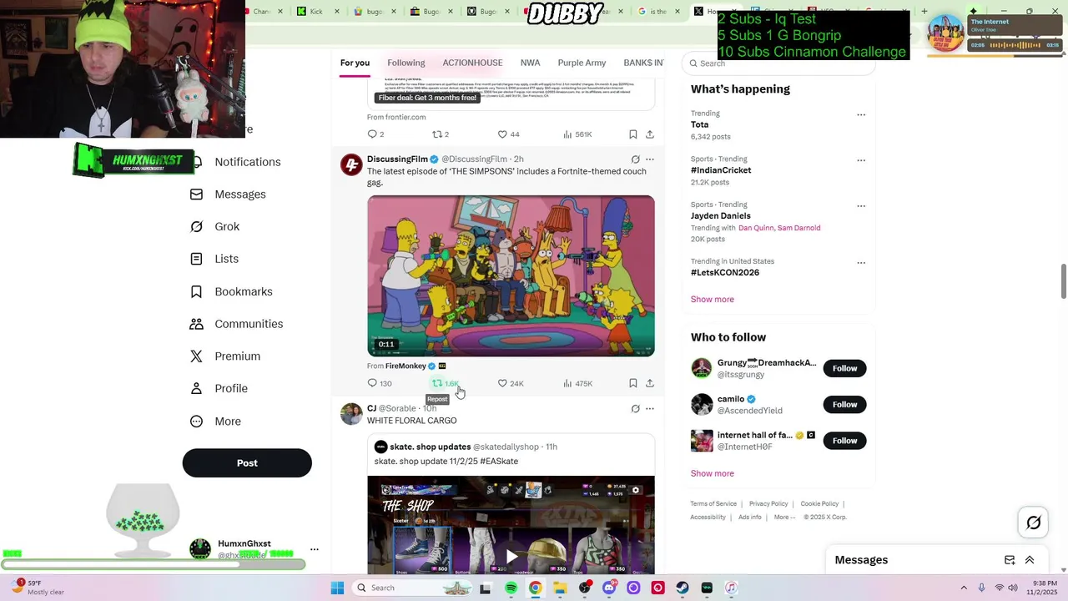Open floating Grok button above Messages drawer
This screenshot has width=1068, height=601.
pos(1034,523)
